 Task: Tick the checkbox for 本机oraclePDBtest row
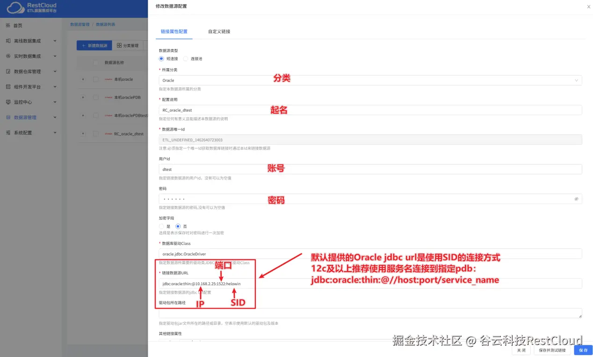pyautogui.click(x=96, y=116)
